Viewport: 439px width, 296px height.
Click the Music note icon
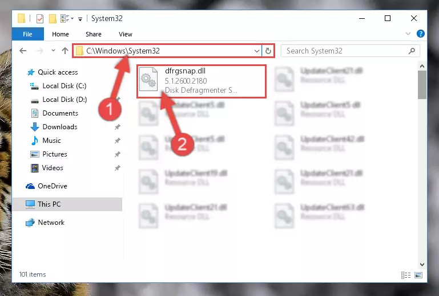point(35,141)
